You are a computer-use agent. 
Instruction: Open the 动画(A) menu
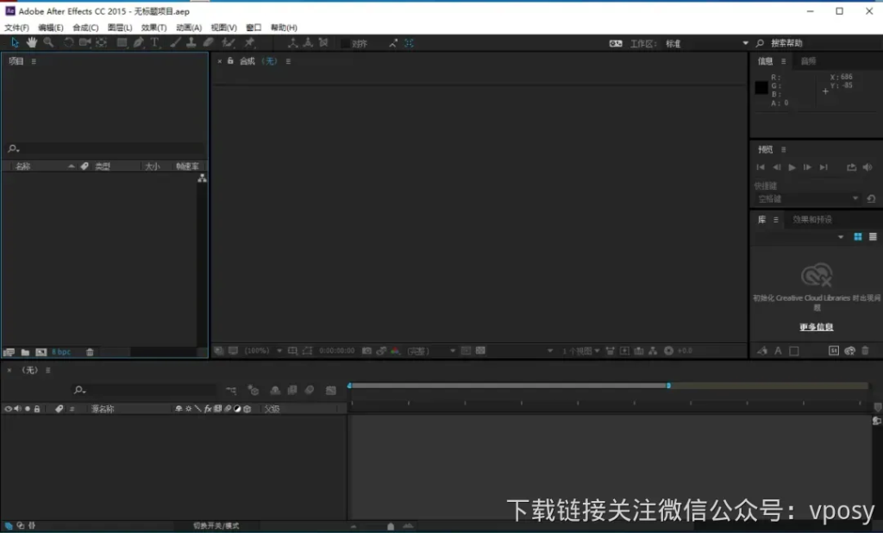tap(189, 28)
